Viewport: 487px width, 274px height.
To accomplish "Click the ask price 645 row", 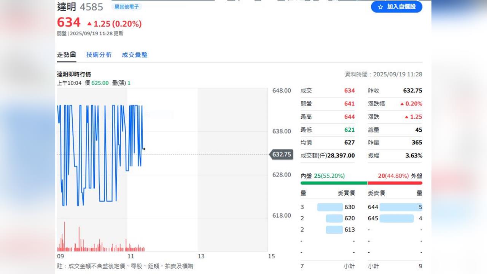I will [x=395, y=218].
